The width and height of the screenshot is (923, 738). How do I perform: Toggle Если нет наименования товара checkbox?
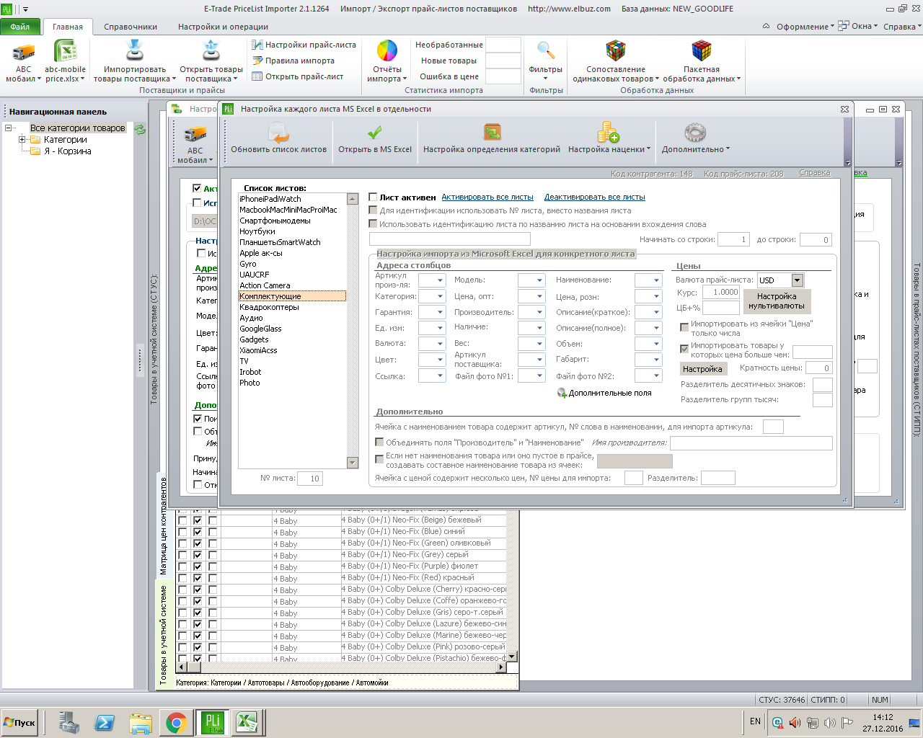point(379,459)
